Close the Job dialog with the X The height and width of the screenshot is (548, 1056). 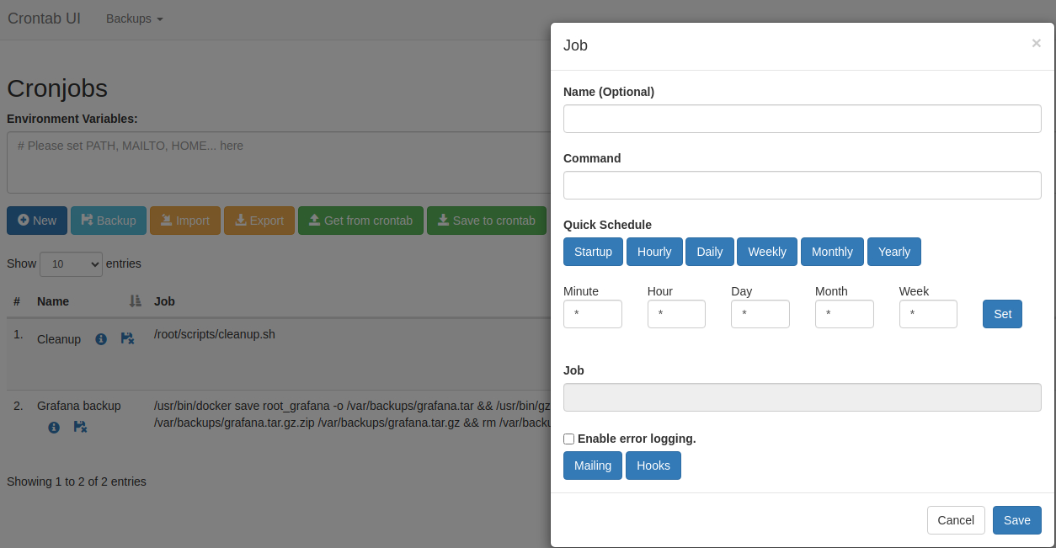tap(1036, 44)
